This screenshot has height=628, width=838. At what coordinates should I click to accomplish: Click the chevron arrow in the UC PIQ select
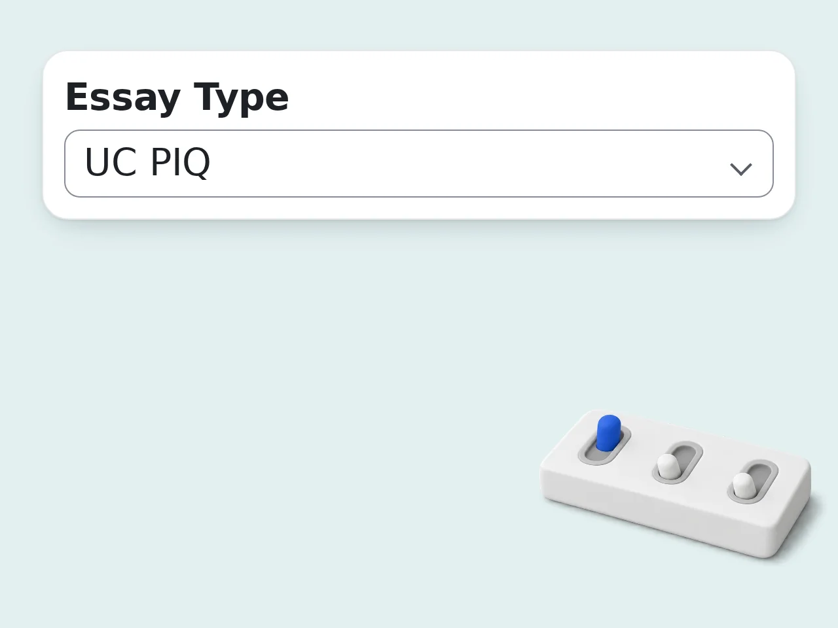pyautogui.click(x=740, y=169)
